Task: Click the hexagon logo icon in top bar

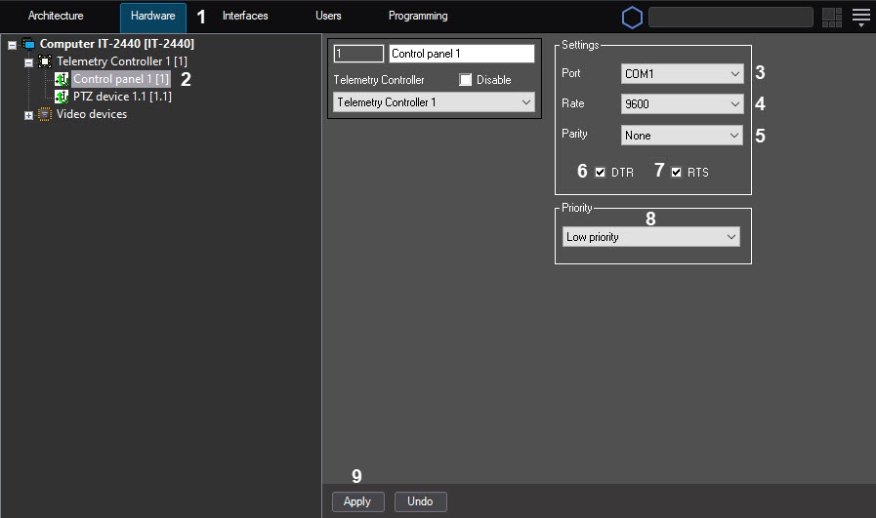Action: tap(633, 18)
